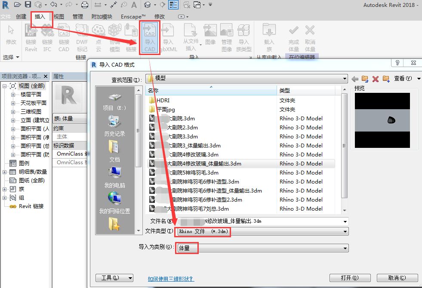Save the project with the floppy disk icon
Viewport: 422px width, 288px height.
click(28, 5)
